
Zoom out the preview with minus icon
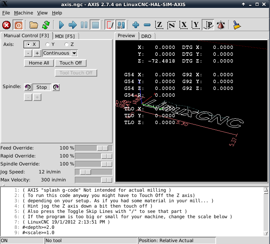pos(147,25)
